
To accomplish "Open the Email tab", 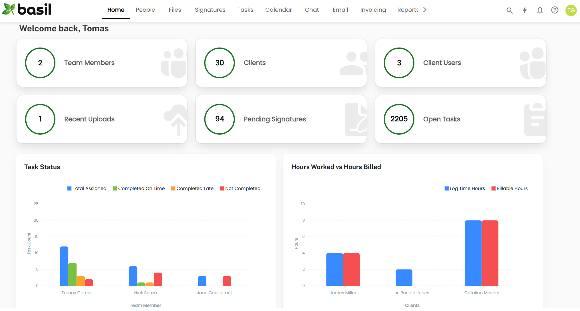I will [x=340, y=10].
